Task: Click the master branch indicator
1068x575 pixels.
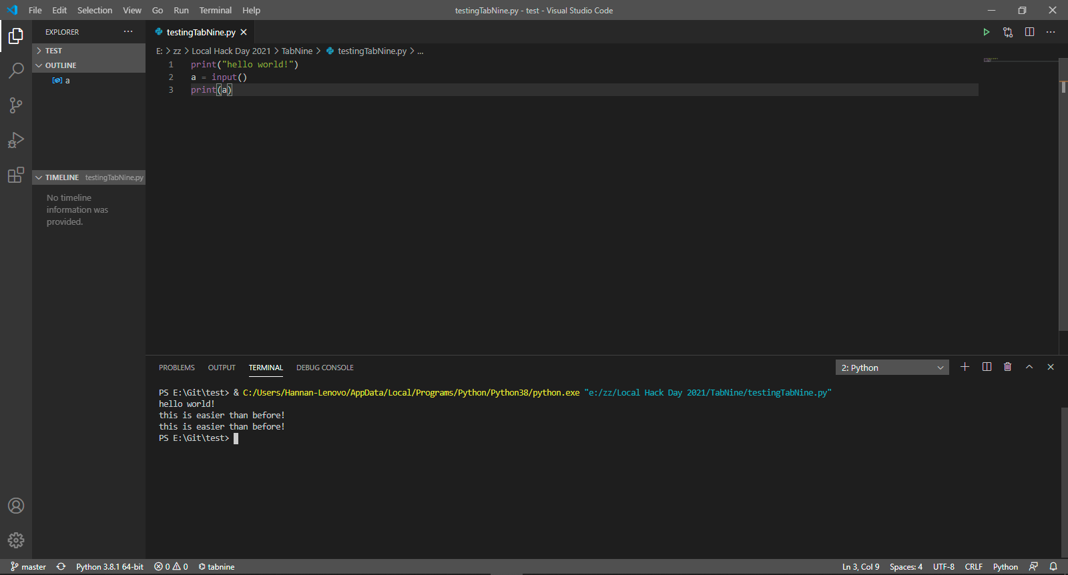Action: [28, 567]
